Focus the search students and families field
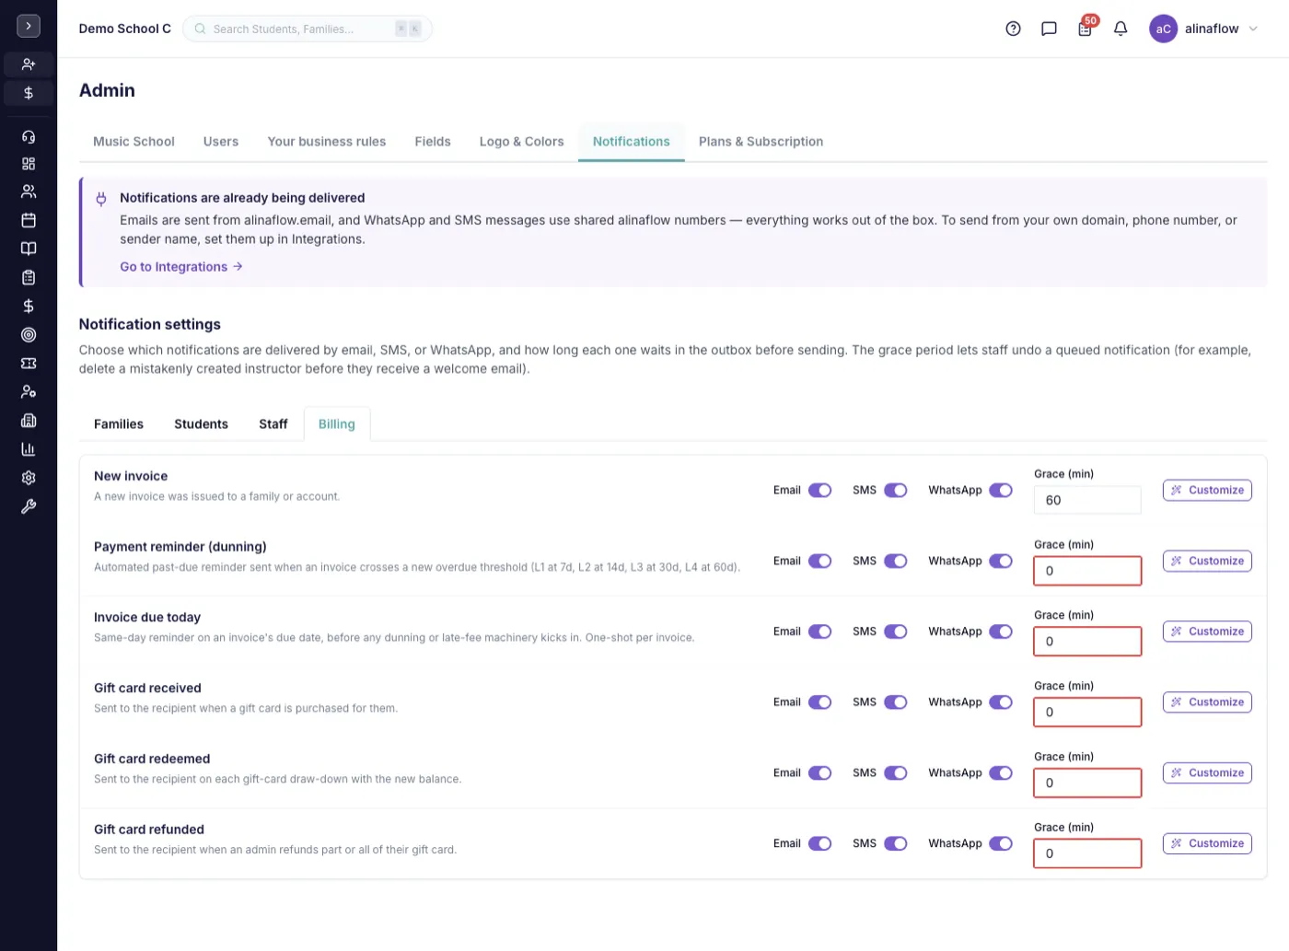 (308, 29)
